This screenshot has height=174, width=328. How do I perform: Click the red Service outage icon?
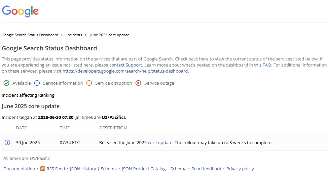[138, 83]
